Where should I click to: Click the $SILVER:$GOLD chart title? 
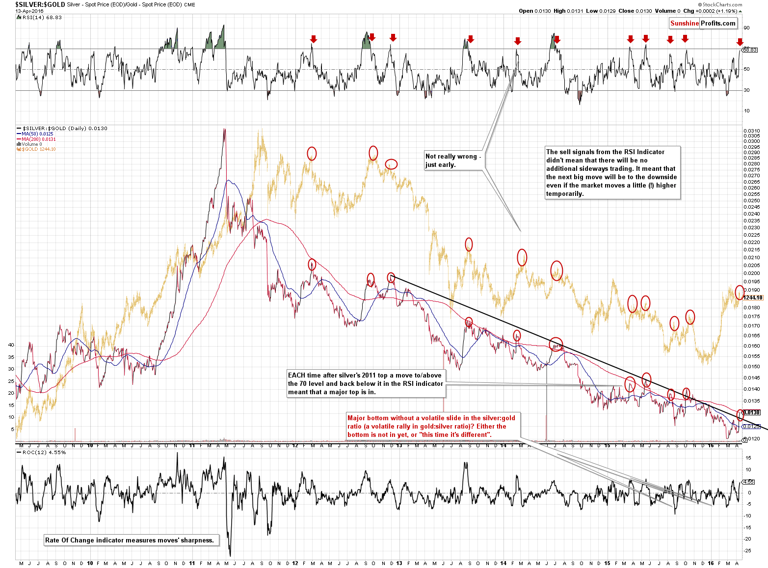click(x=40, y=4)
